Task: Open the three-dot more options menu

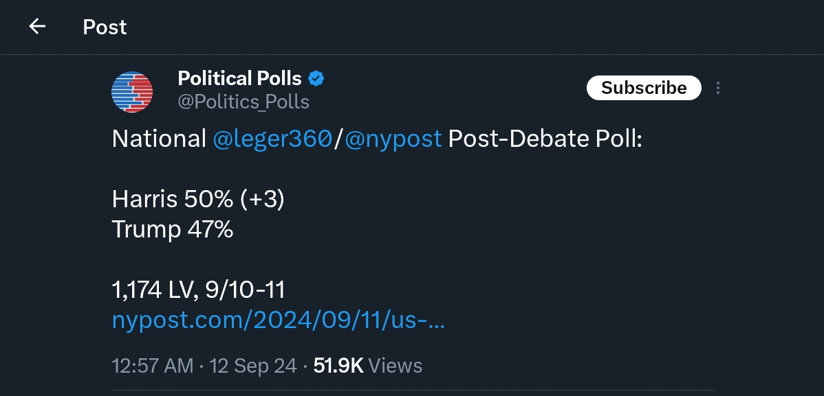Action: [x=718, y=88]
